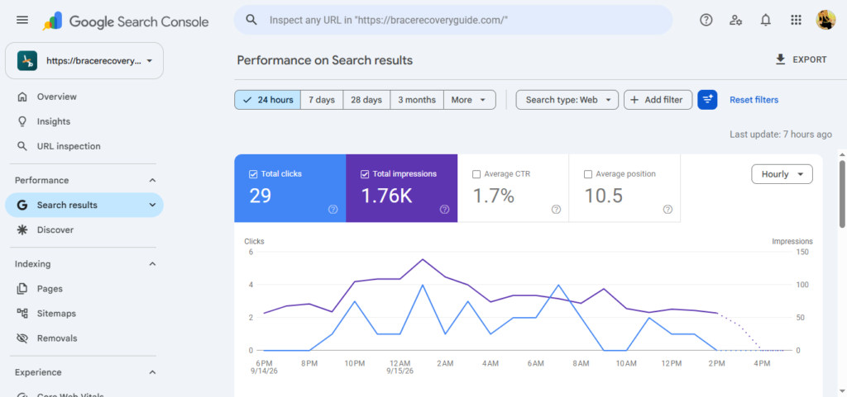Select the 28 days date range

(x=366, y=100)
